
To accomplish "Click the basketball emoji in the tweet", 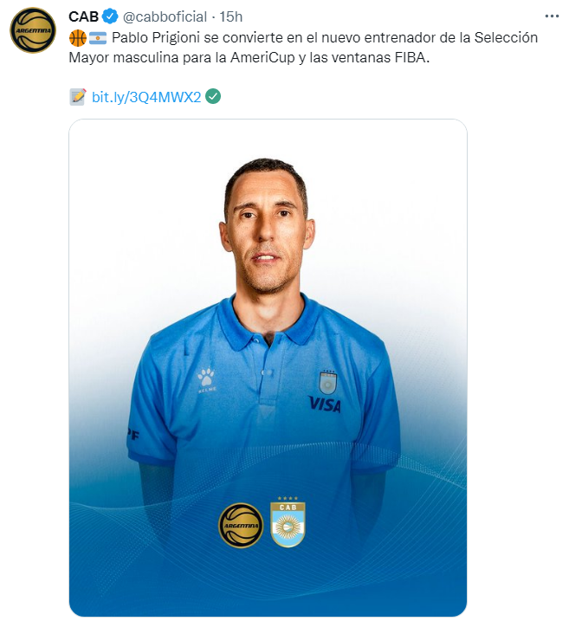I will (78, 38).
